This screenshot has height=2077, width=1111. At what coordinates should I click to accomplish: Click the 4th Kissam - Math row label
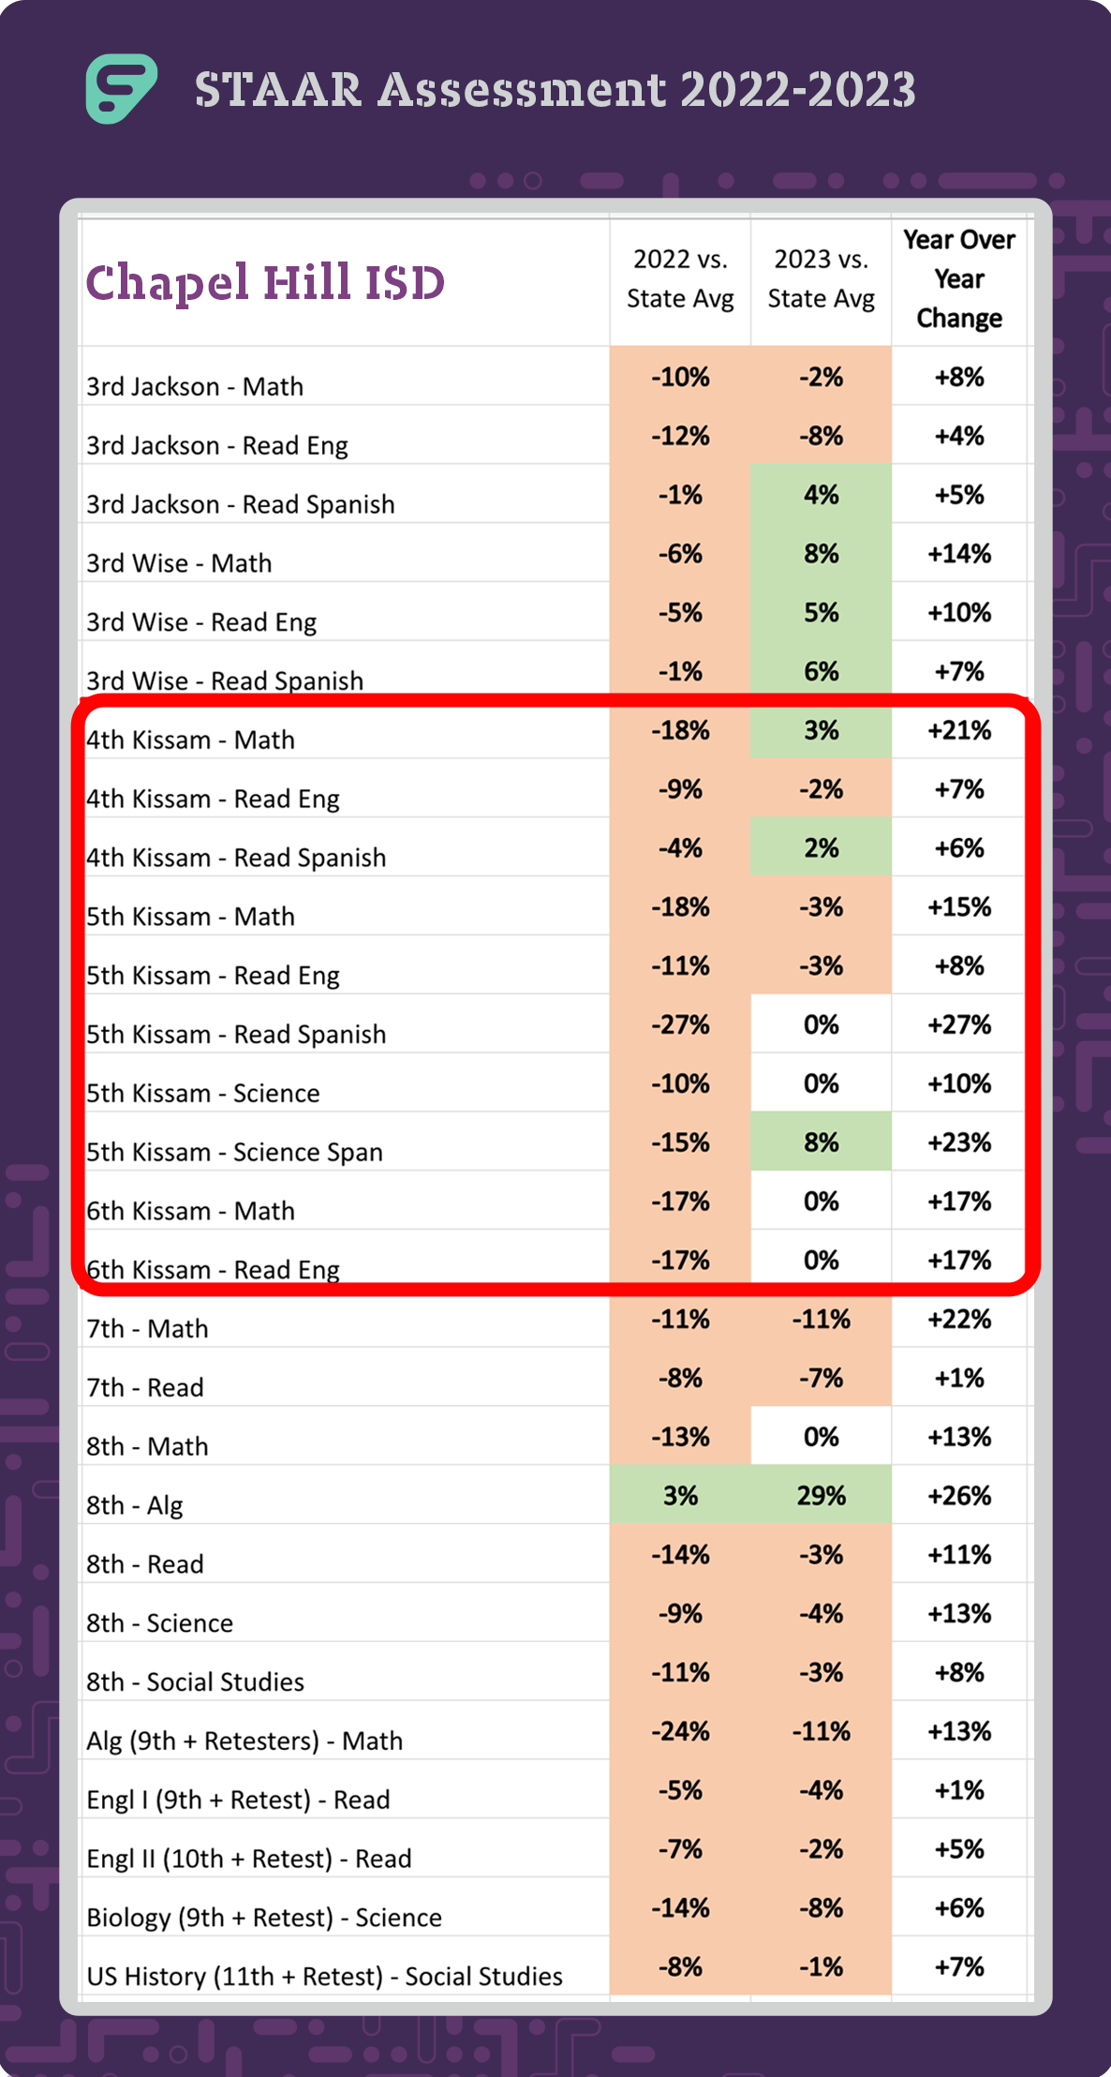pos(190,740)
